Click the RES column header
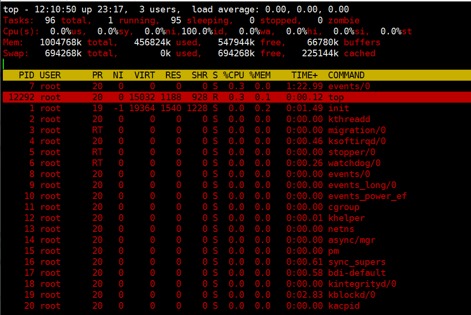Image resolution: width=471 pixels, height=315 pixels. (x=173, y=75)
